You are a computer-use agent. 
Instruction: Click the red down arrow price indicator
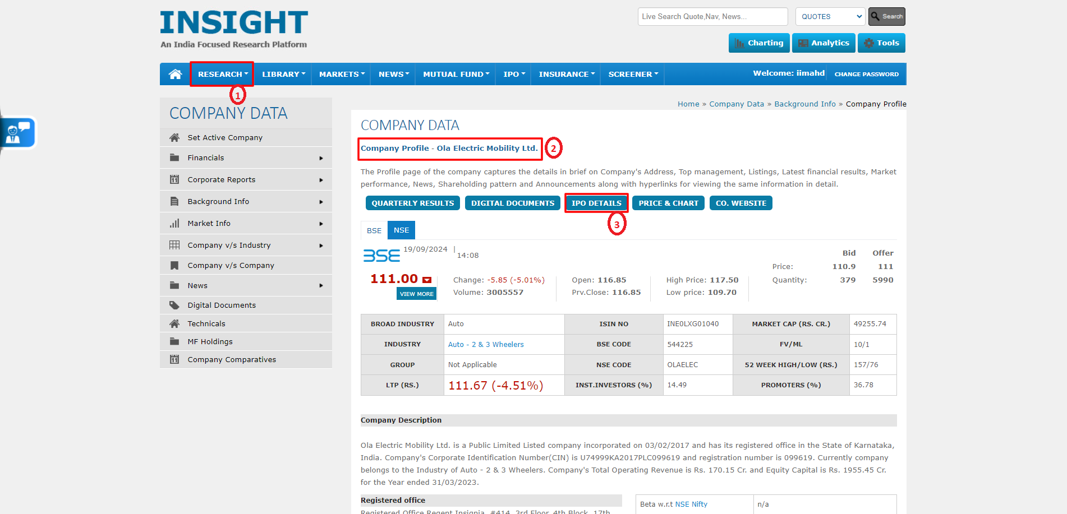[427, 280]
